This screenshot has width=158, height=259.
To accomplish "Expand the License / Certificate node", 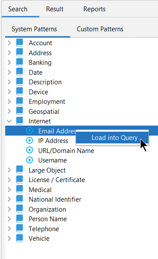I will pyautogui.click(x=10, y=180).
